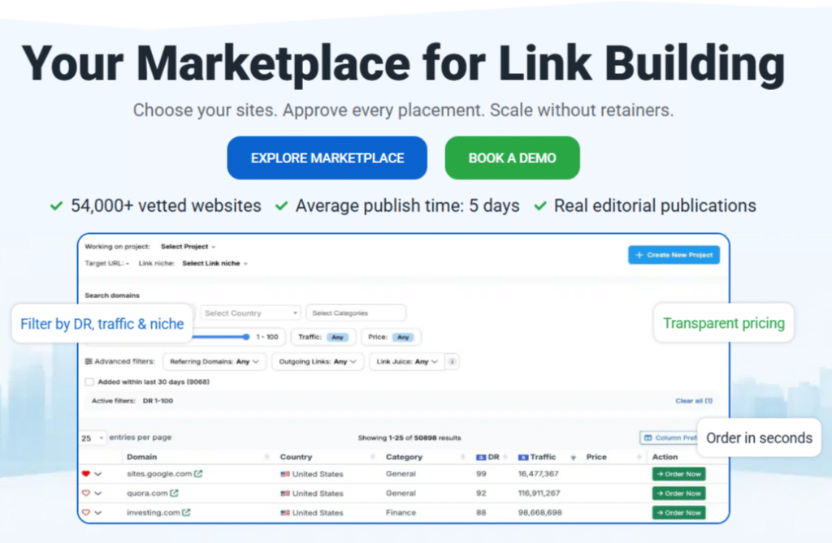
Task: Click the US flag icon on the quora.com row
Action: click(x=284, y=493)
